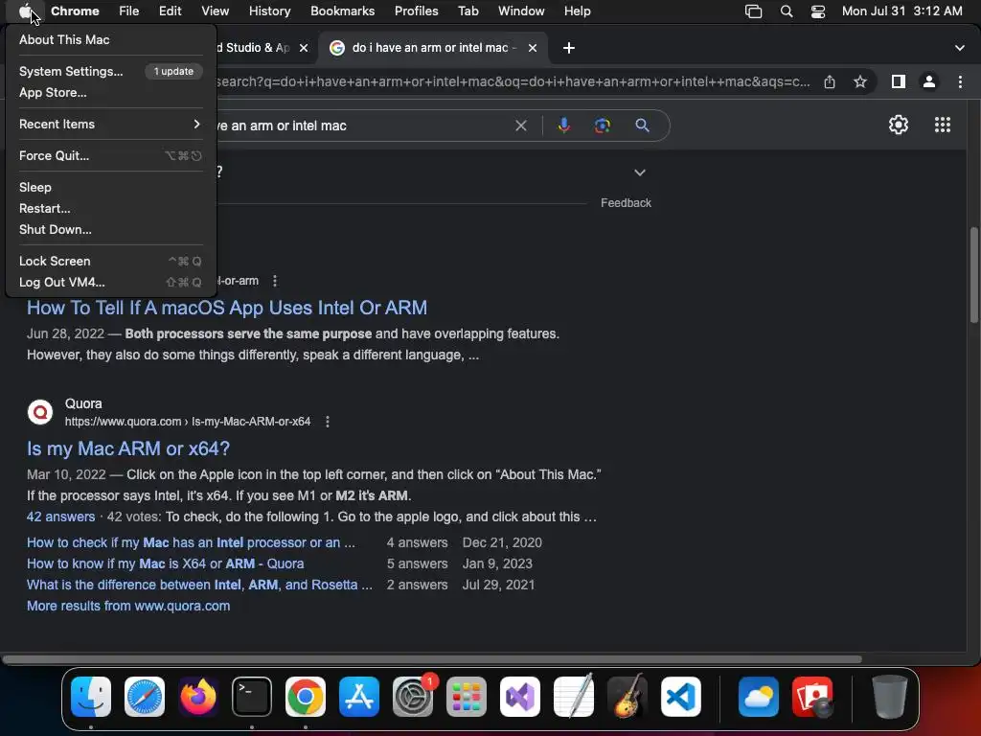
Task: Open How to know if my Mac is X64 link
Action: click(x=165, y=563)
